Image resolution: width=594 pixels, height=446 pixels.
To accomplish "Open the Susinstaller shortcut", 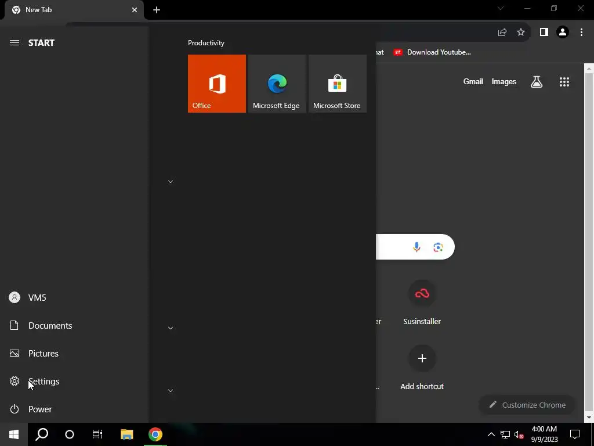I will (x=422, y=303).
